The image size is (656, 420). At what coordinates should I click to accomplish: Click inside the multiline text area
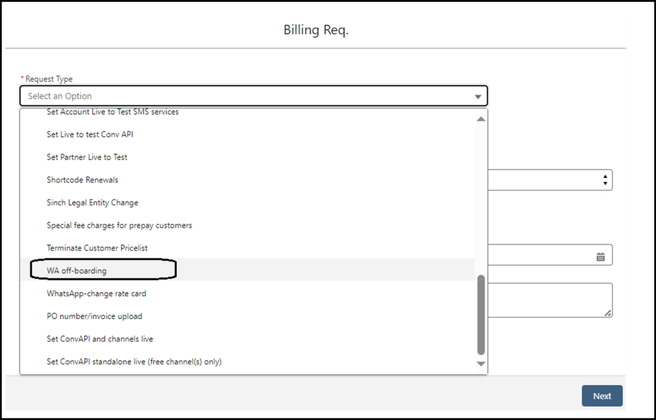pyautogui.click(x=550, y=300)
